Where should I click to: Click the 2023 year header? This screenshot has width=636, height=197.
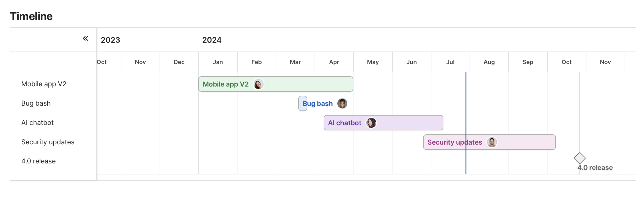coord(111,40)
